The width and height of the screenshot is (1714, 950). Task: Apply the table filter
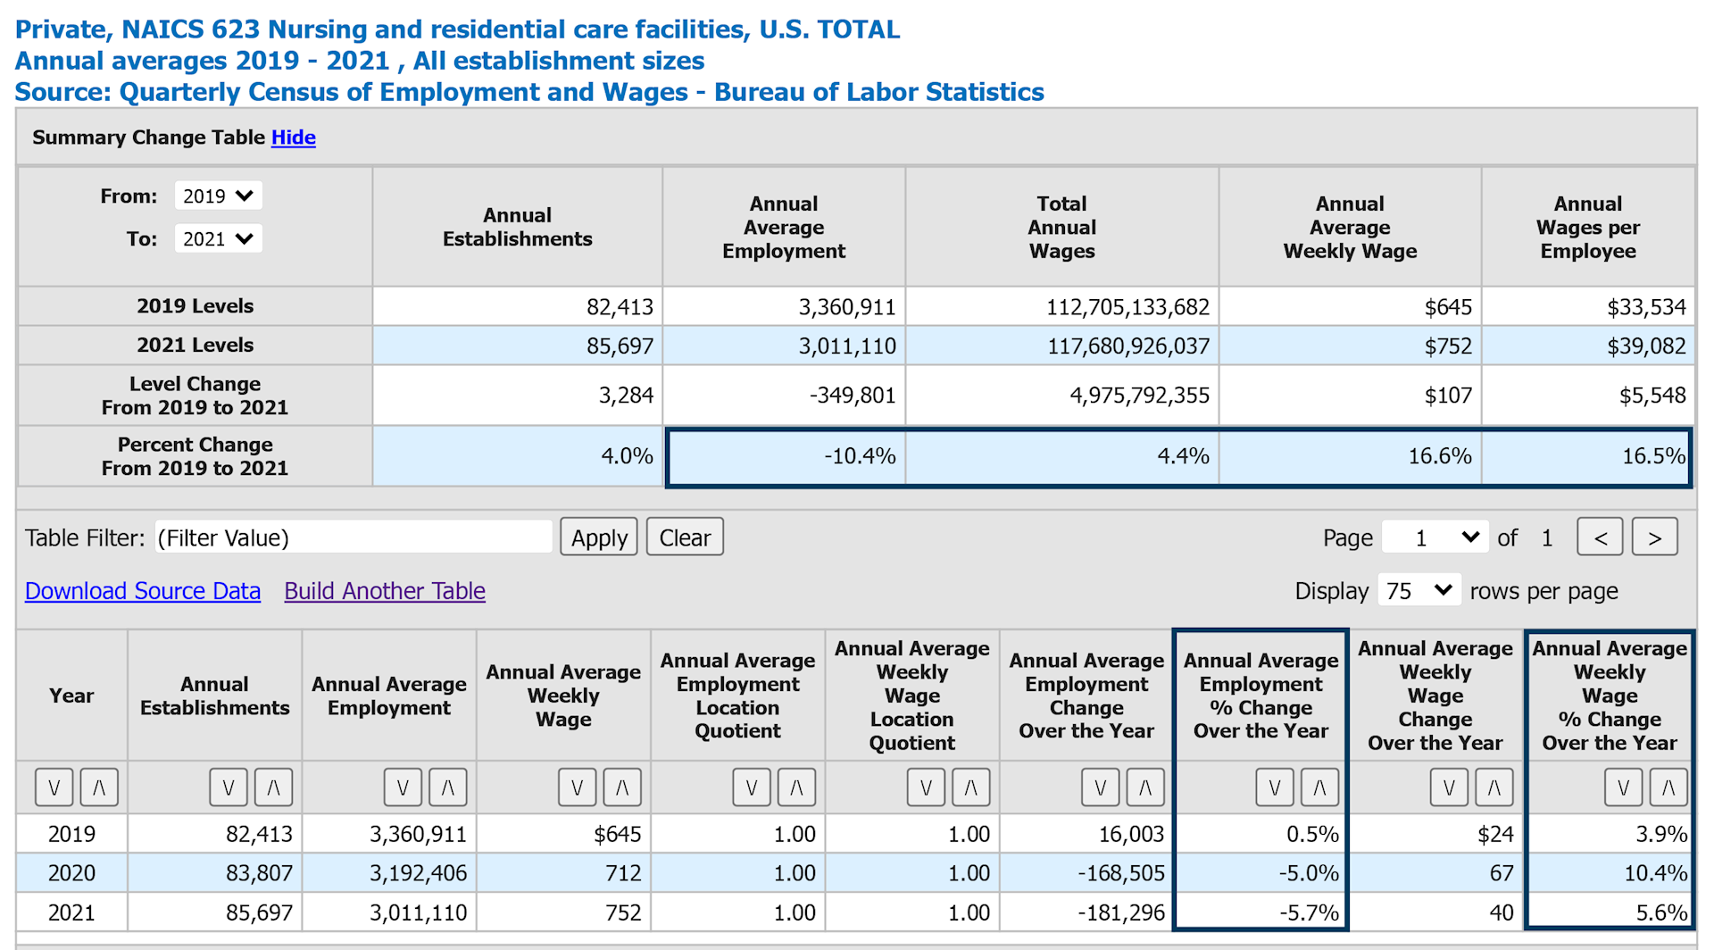pyautogui.click(x=599, y=537)
